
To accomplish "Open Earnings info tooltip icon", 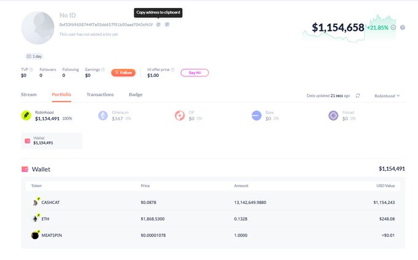I will tap(103, 70).
